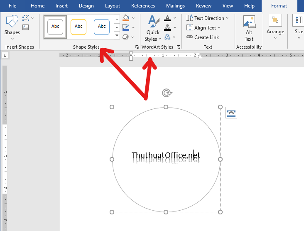Click the Text Effects glowing 'A' icon

167,37
